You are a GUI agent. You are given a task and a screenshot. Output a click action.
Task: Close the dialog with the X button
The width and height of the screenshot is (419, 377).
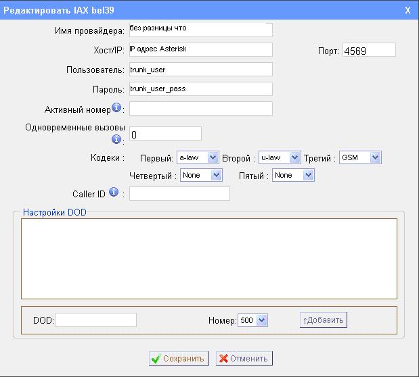click(407, 10)
